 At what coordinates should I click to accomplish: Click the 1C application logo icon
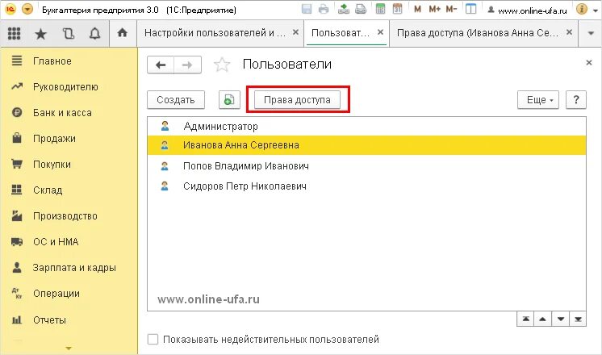[10, 9]
